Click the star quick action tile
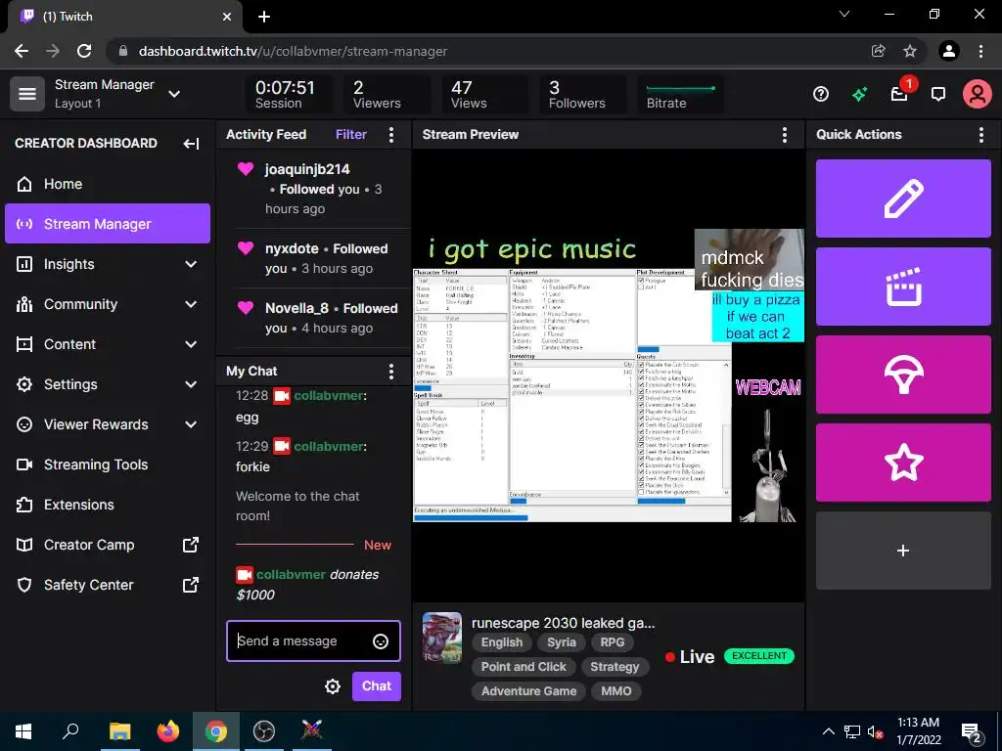The width and height of the screenshot is (1002, 751). pos(903,463)
